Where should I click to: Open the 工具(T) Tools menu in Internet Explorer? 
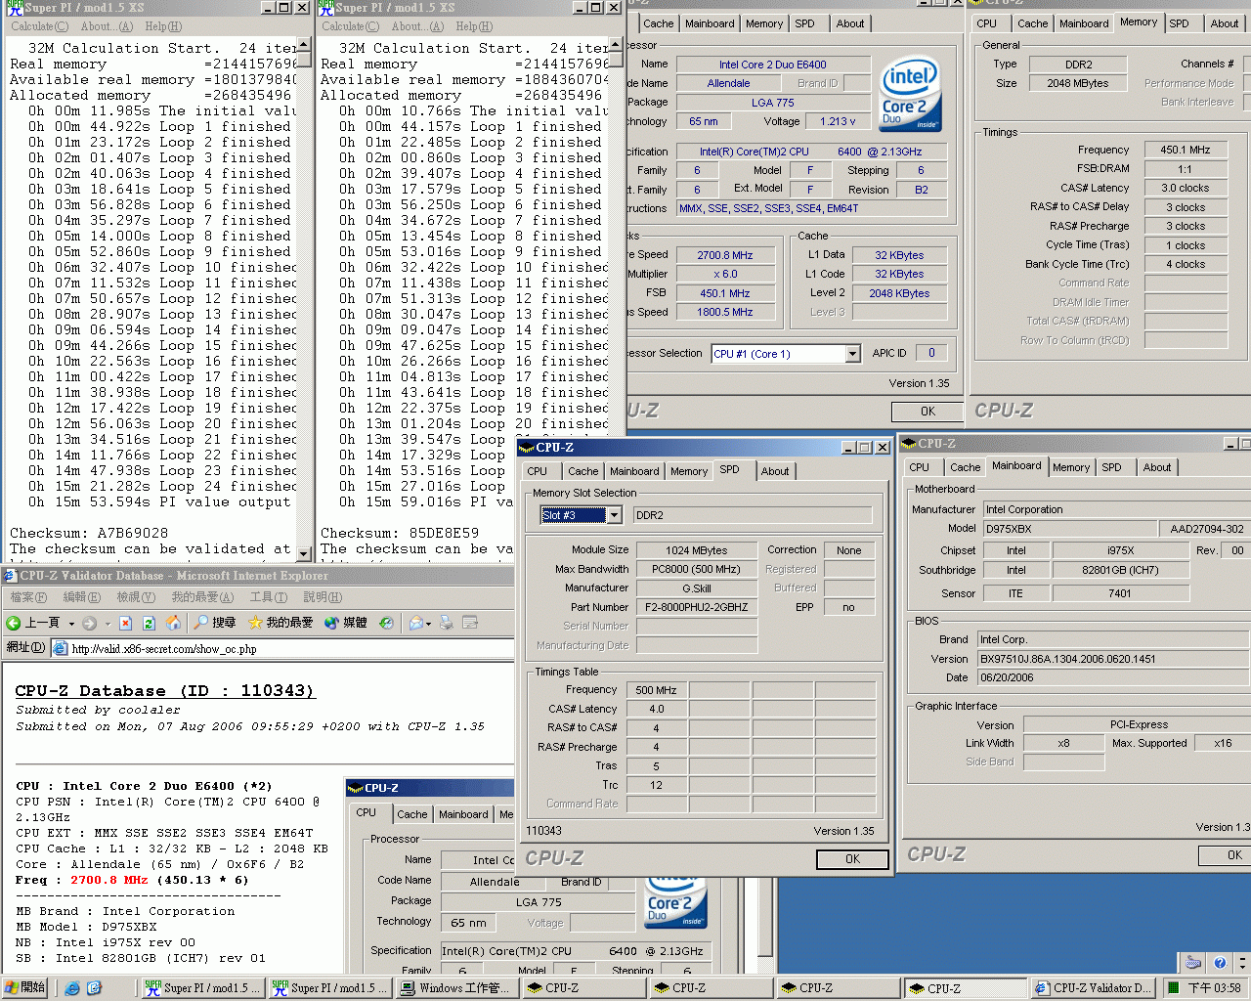tap(268, 597)
